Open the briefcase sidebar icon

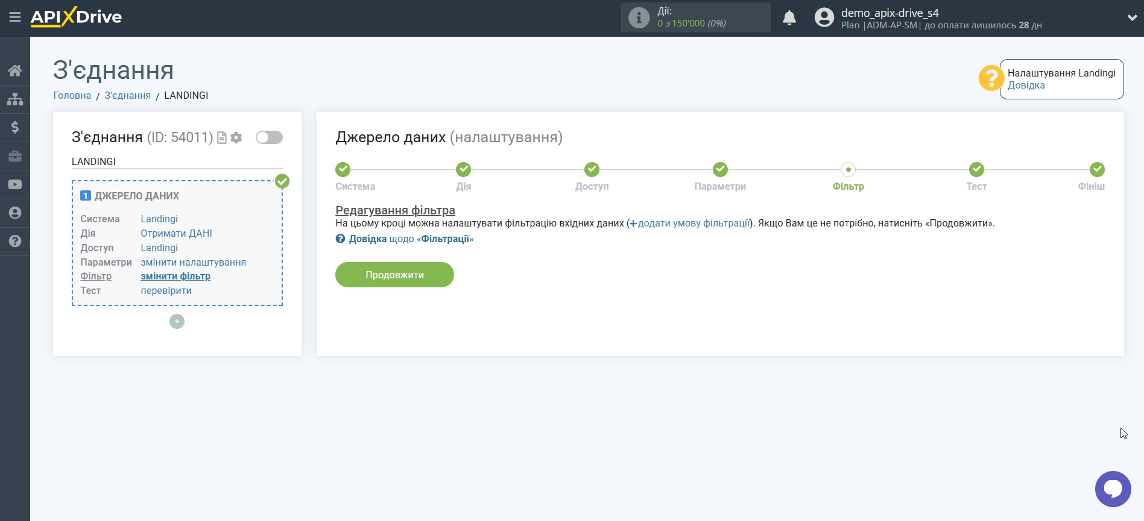[15, 156]
